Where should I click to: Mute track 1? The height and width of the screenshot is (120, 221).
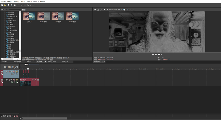pos(14,72)
